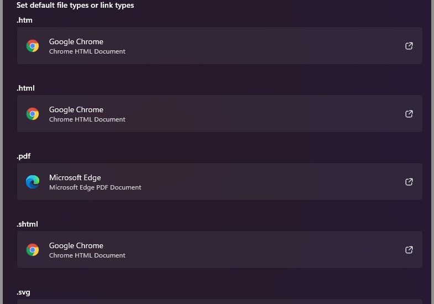Select the Google Chrome name under .shtml
This screenshot has width=434, height=304.
(76, 246)
